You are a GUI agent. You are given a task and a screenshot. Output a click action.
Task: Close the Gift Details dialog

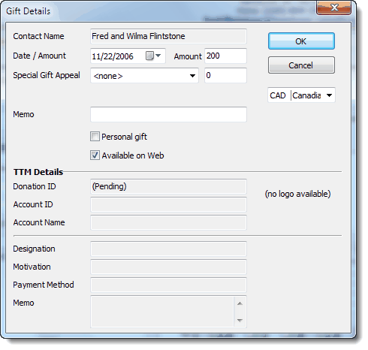(x=333, y=8)
